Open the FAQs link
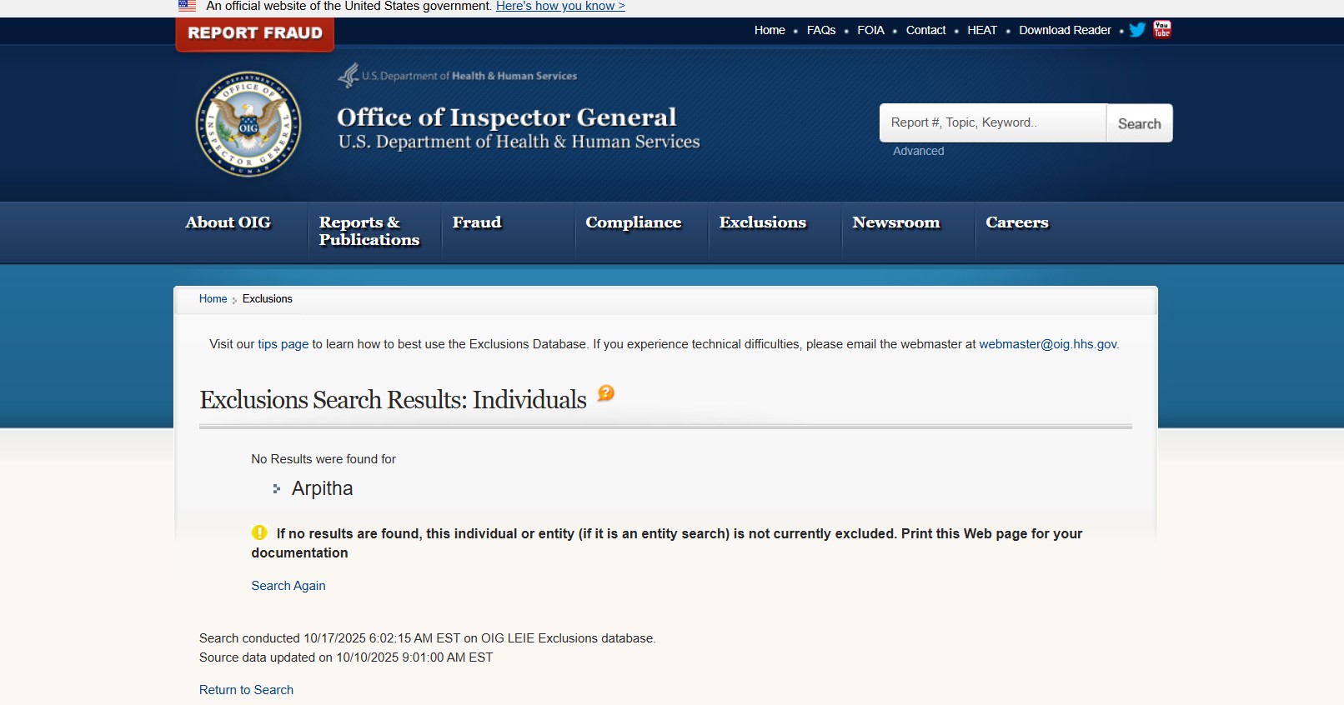The image size is (1344, 705). 821,30
